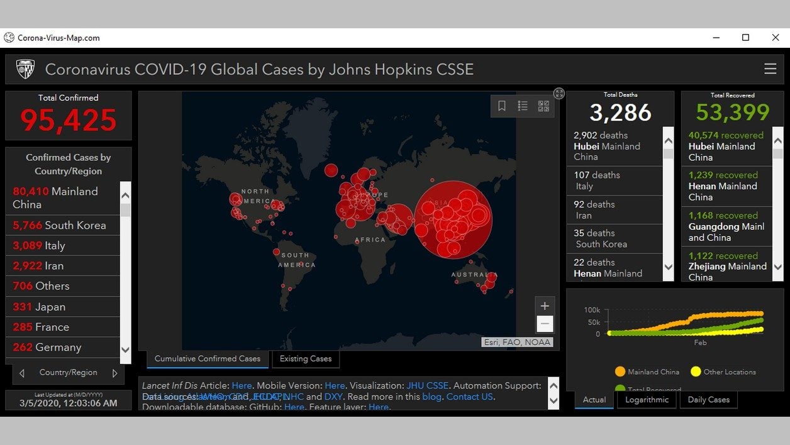Click down arrow of Total Deaths list scrollbar
The image size is (790, 445).
pos(668,268)
